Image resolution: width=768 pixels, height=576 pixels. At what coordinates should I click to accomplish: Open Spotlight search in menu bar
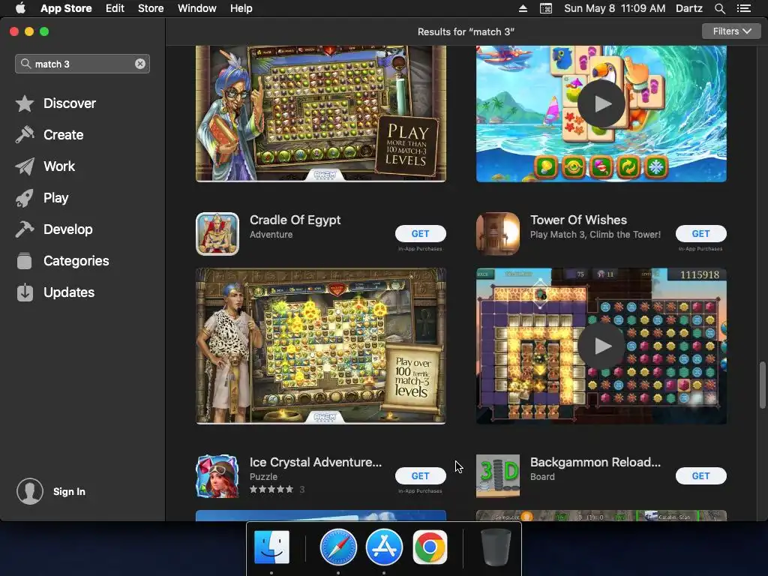(719, 8)
